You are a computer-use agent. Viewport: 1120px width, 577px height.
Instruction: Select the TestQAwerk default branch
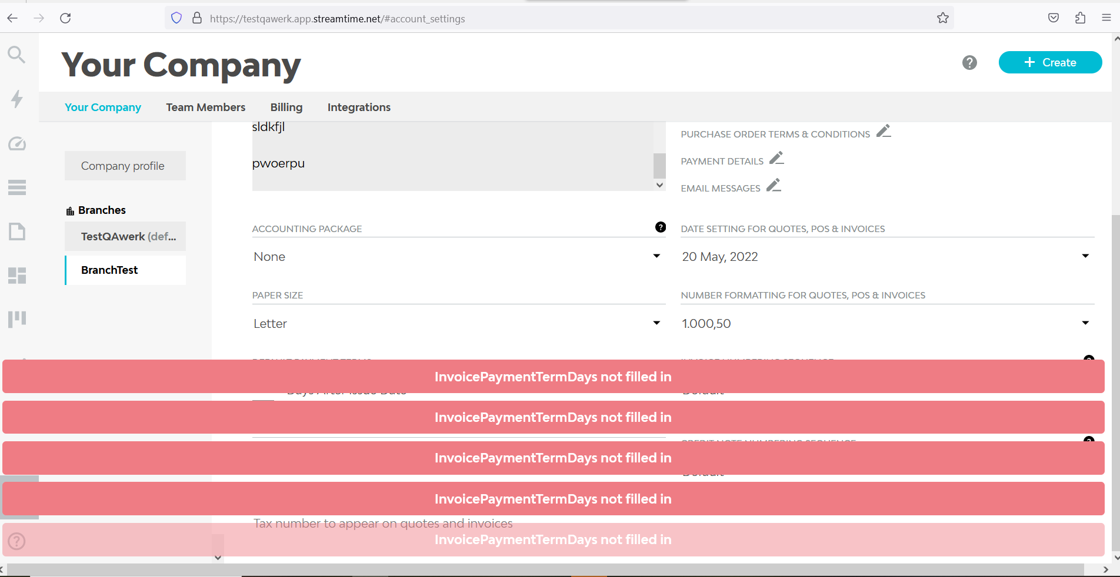tap(125, 236)
